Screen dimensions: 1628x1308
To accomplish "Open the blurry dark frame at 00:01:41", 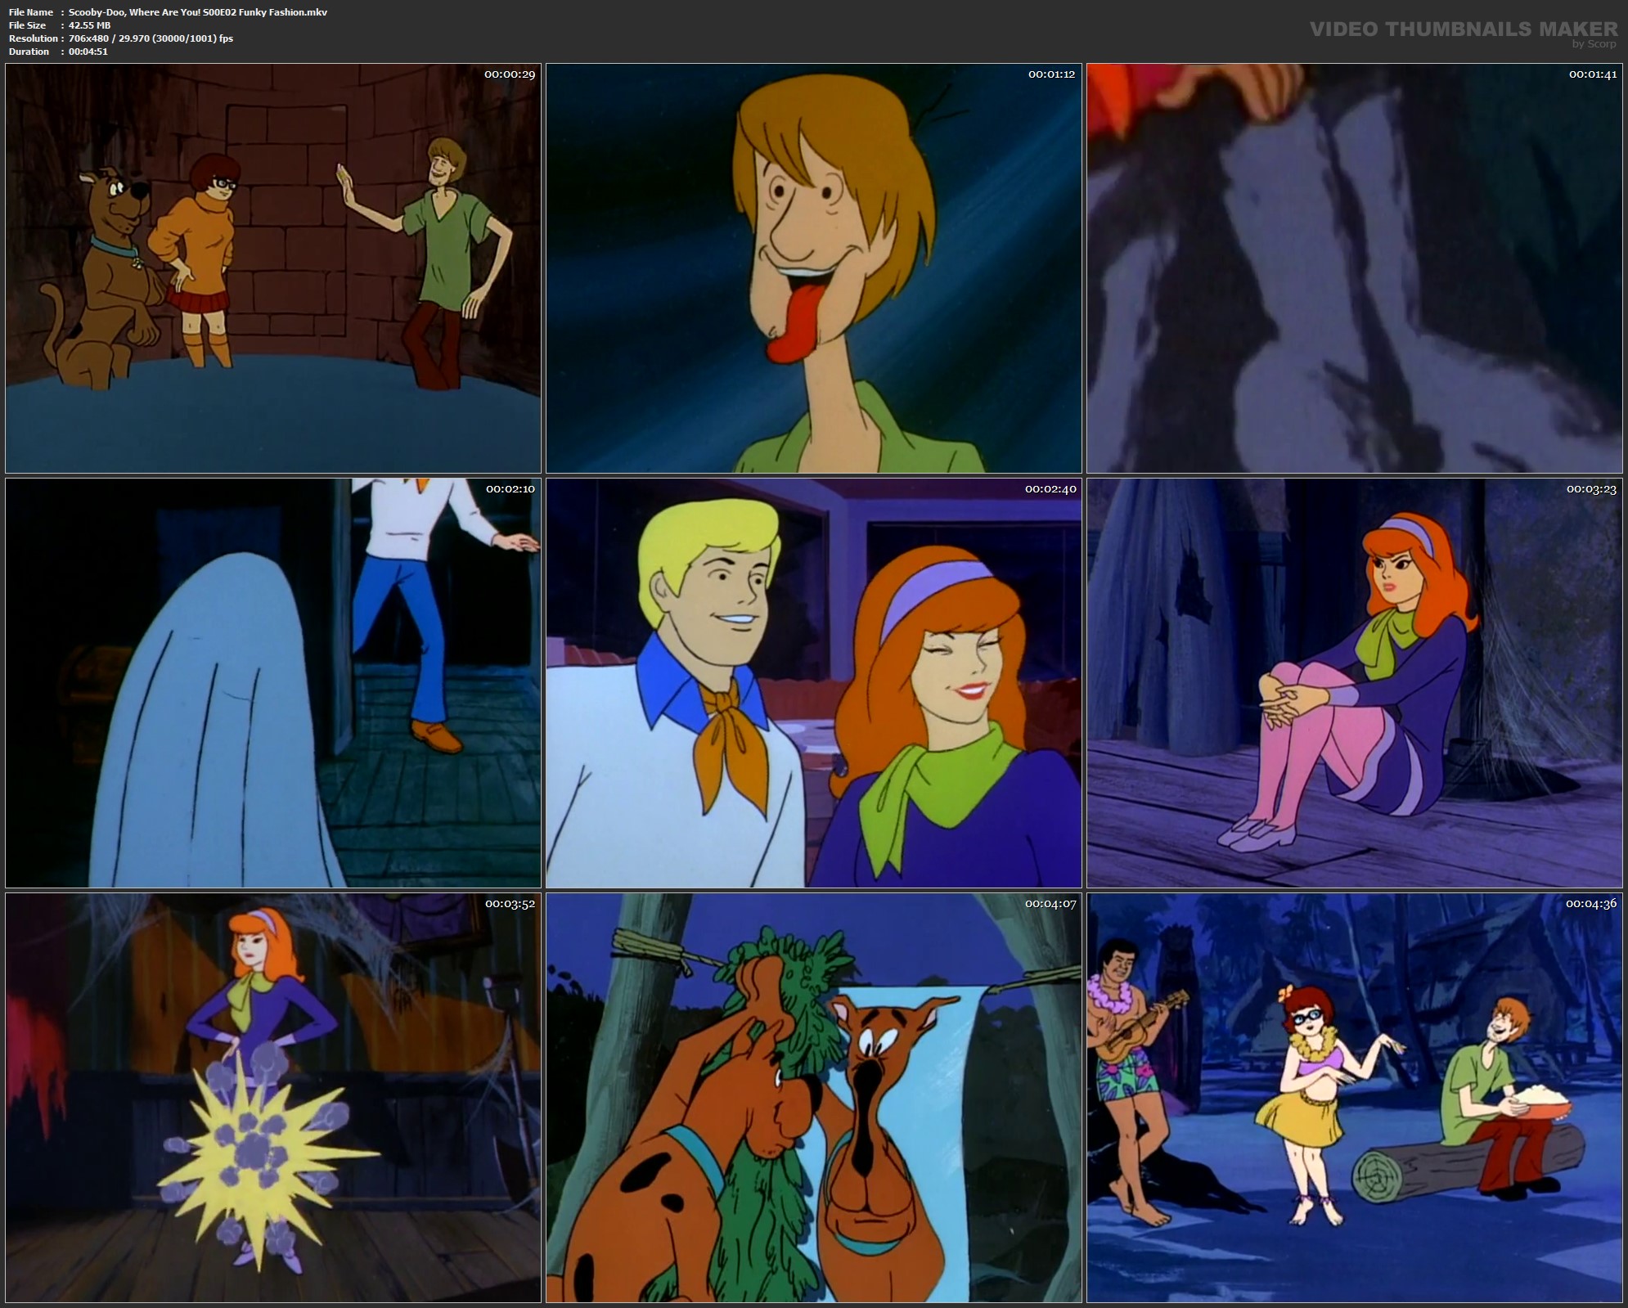I will tap(1354, 268).
